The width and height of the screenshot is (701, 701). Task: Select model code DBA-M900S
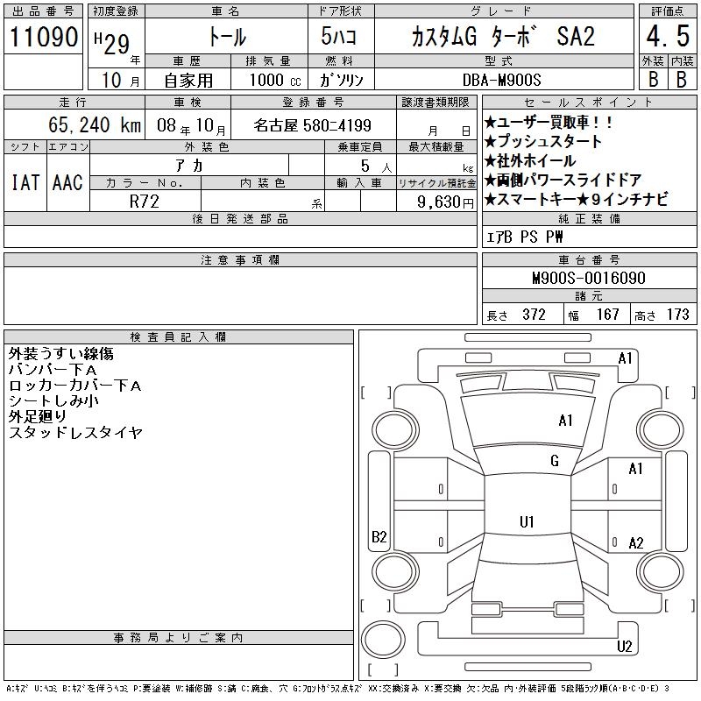click(x=501, y=80)
